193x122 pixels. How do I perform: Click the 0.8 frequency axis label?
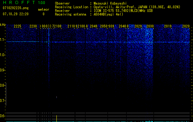2,85
